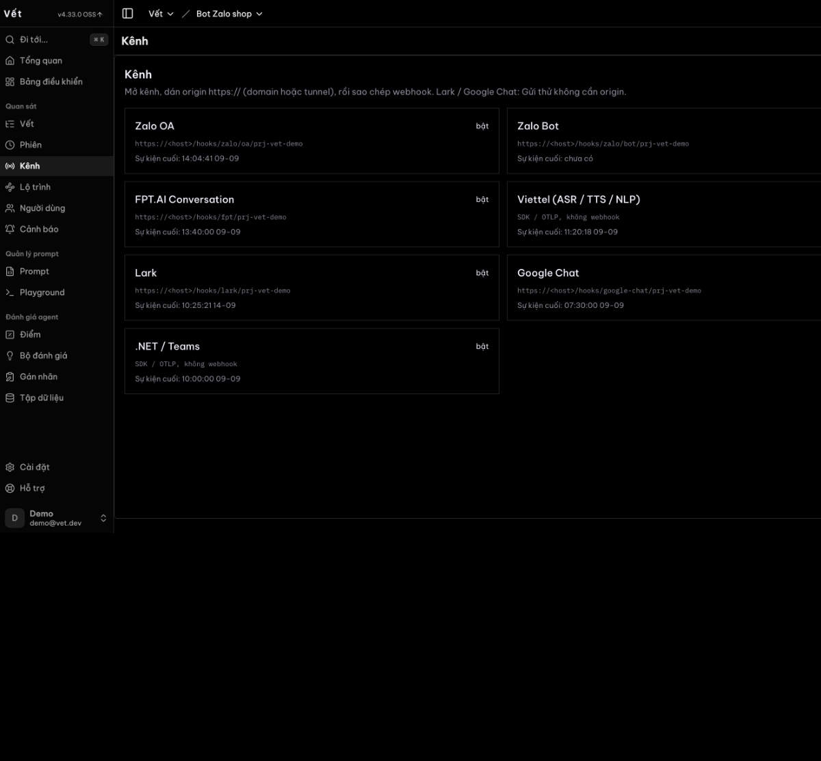Open the Cảnh báo alerts menu item
Image resolution: width=821 pixels, height=761 pixels.
[x=57, y=229]
